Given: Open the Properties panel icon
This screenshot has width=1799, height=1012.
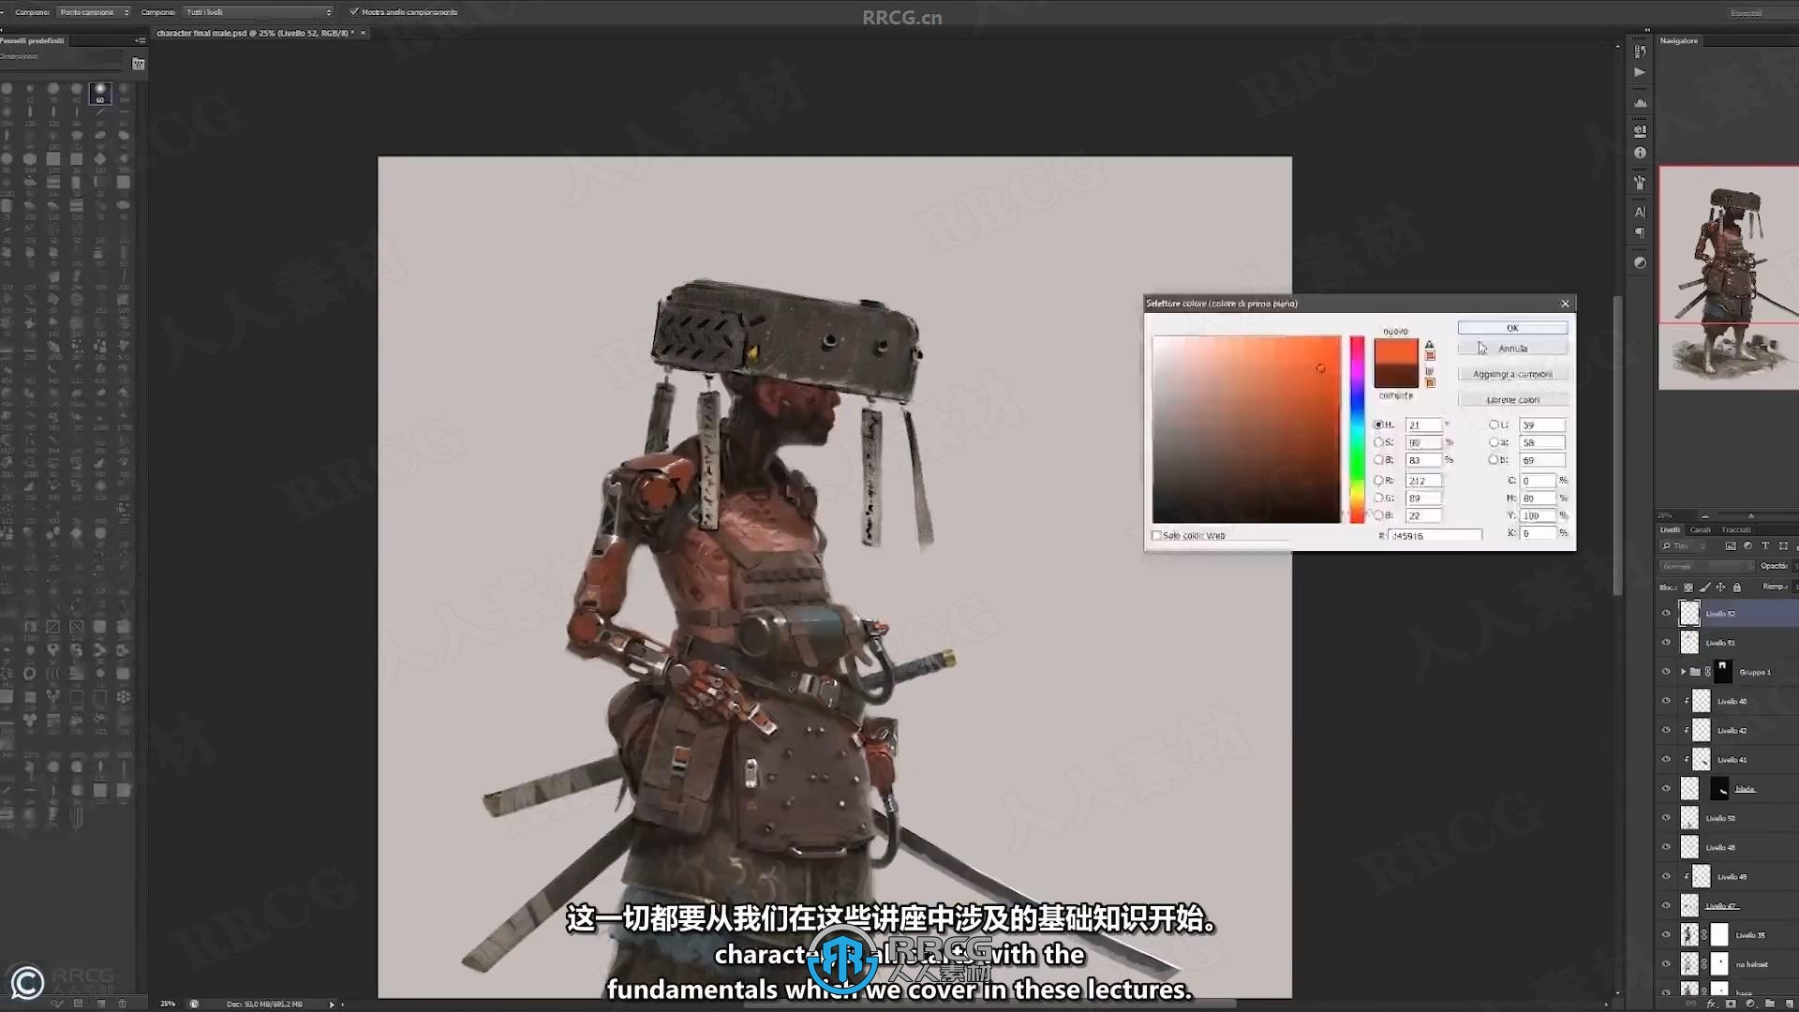Looking at the screenshot, I should (1640, 131).
